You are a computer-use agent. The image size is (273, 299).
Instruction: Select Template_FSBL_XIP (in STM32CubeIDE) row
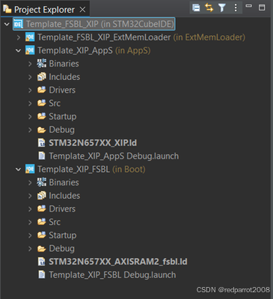pyautogui.click(x=94, y=24)
